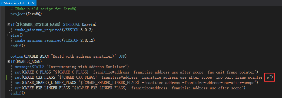
Task: Collapse the if(ENABLE_ASAN) block
Action: [9, 62]
